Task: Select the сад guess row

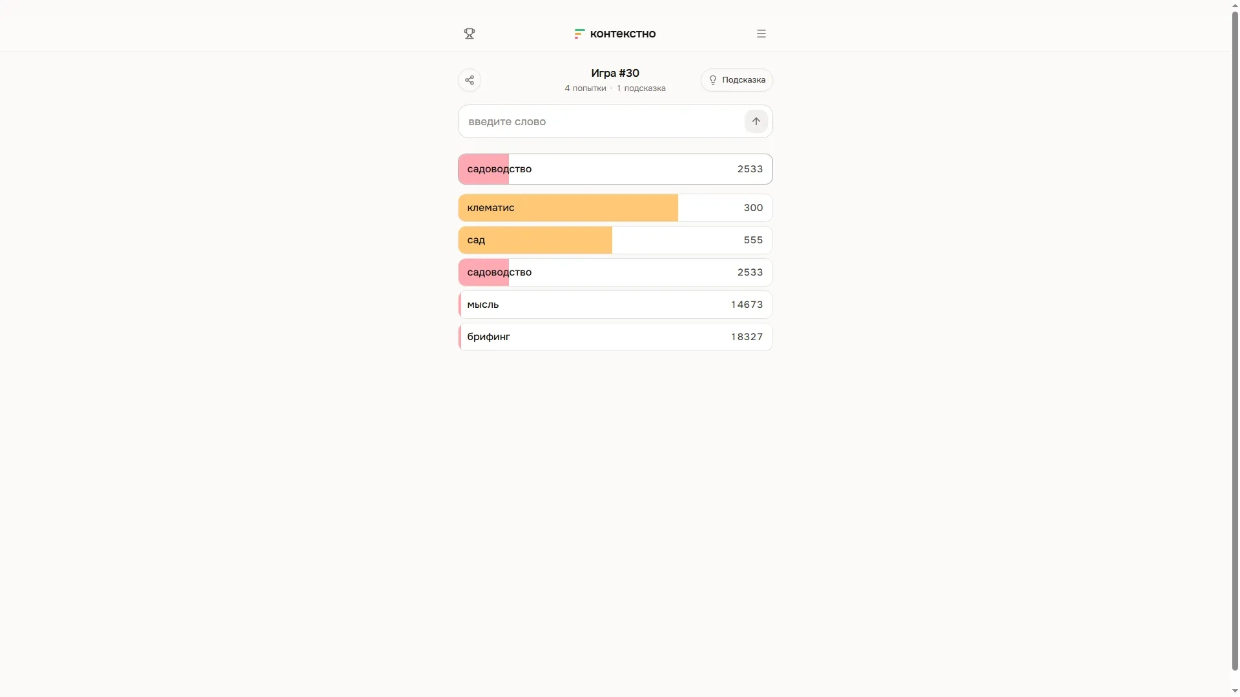Action: [x=615, y=240]
